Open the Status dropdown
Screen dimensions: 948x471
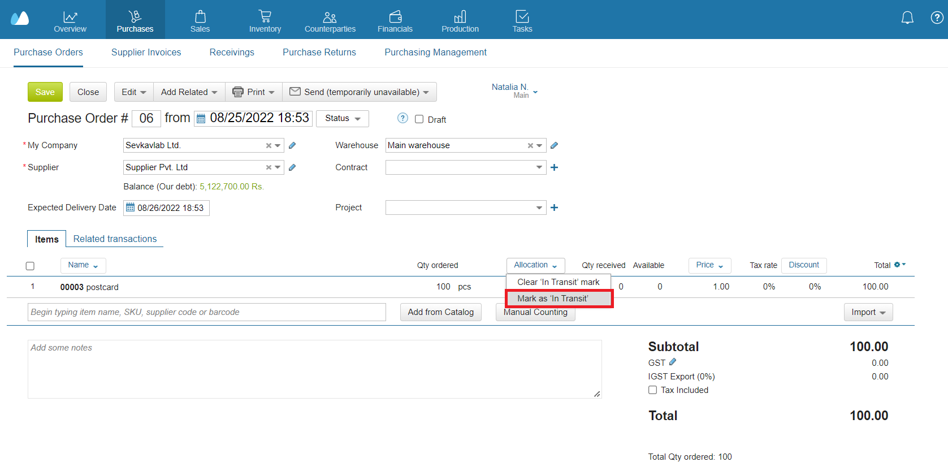pyautogui.click(x=343, y=118)
